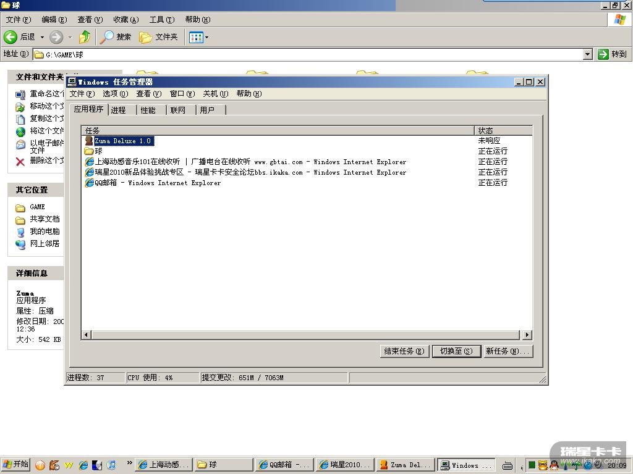Switch to Zuma Del... taskbar button

click(x=406, y=465)
